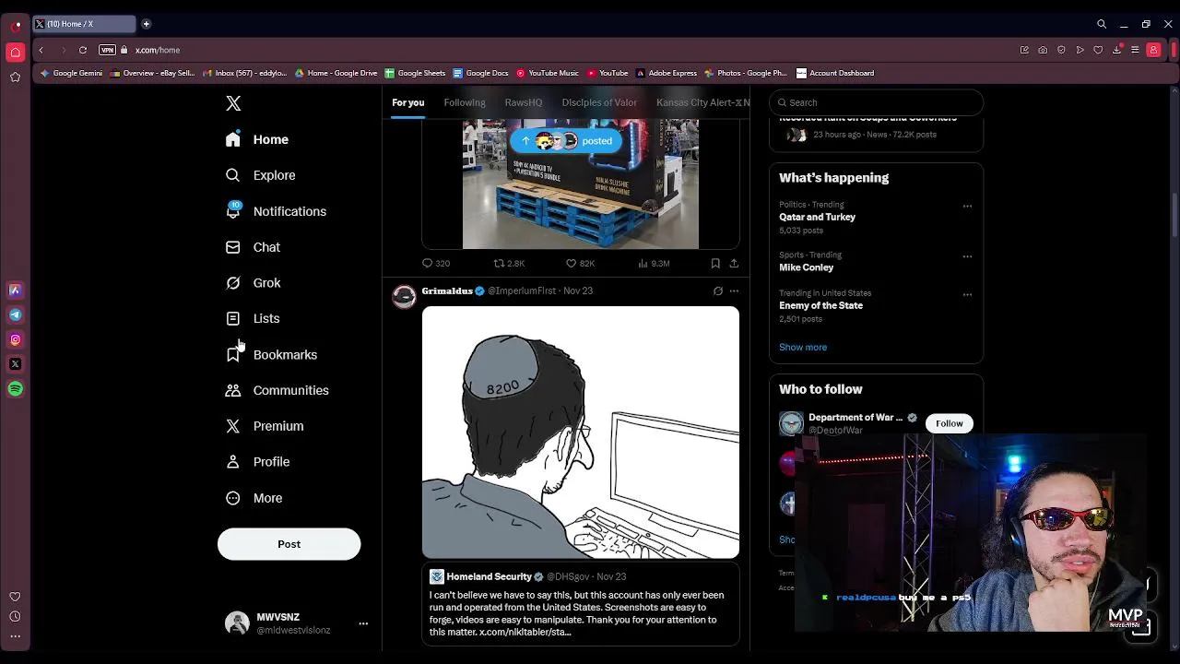1180x664 pixels.
Task: Open Opera sidebar three-dot settings
Action: (x=15, y=635)
